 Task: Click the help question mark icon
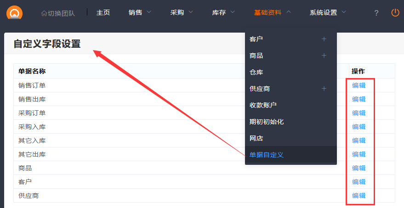click(376, 13)
